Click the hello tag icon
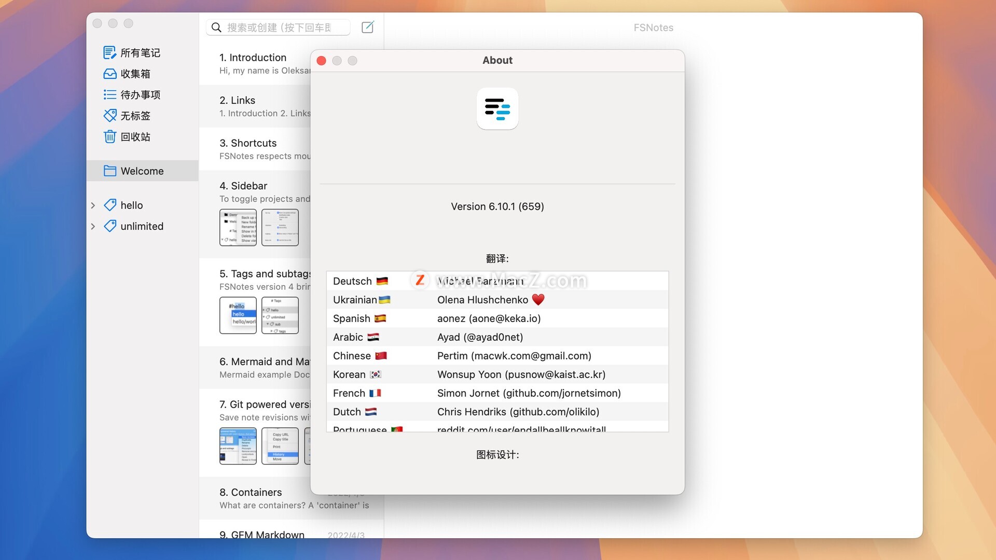 point(110,205)
